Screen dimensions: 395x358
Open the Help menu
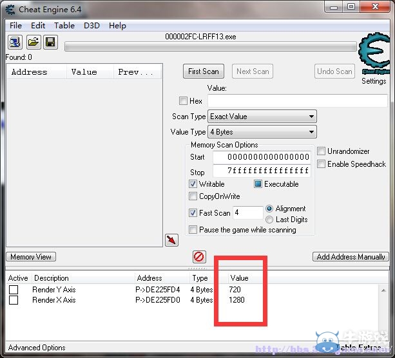click(117, 25)
